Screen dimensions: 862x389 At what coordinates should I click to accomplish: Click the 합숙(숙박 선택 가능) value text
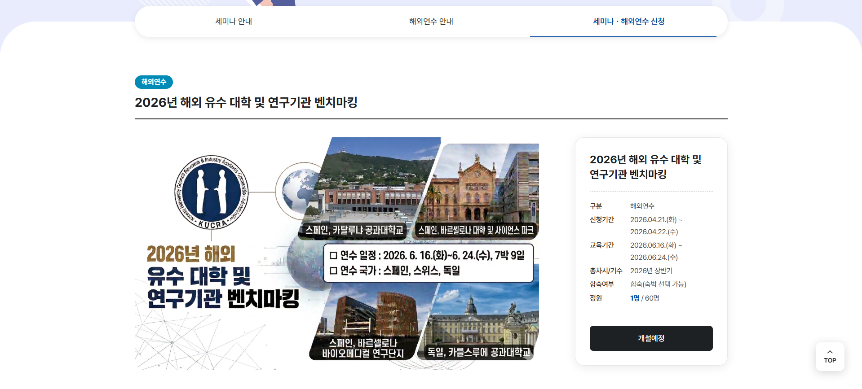click(x=658, y=284)
